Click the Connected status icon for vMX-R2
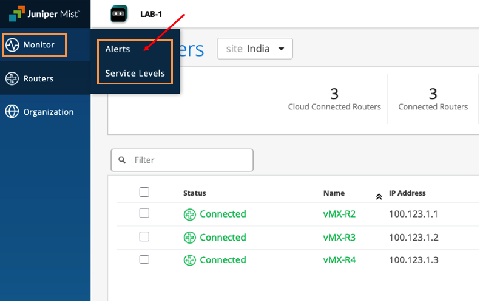The height and width of the screenshot is (302, 480). [190, 214]
